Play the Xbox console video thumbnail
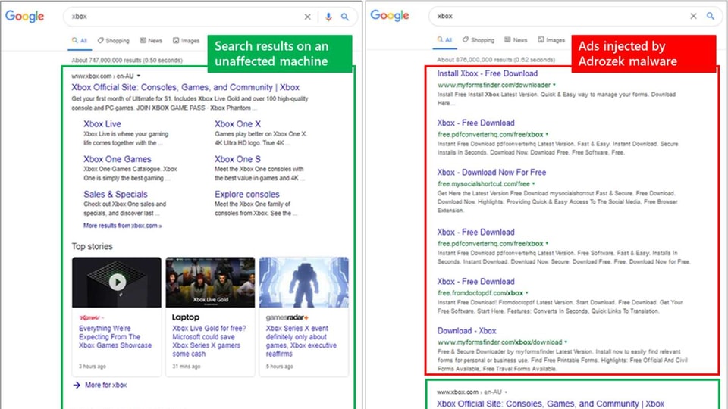Image resolution: width=728 pixels, height=409 pixels. pos(117,282)
